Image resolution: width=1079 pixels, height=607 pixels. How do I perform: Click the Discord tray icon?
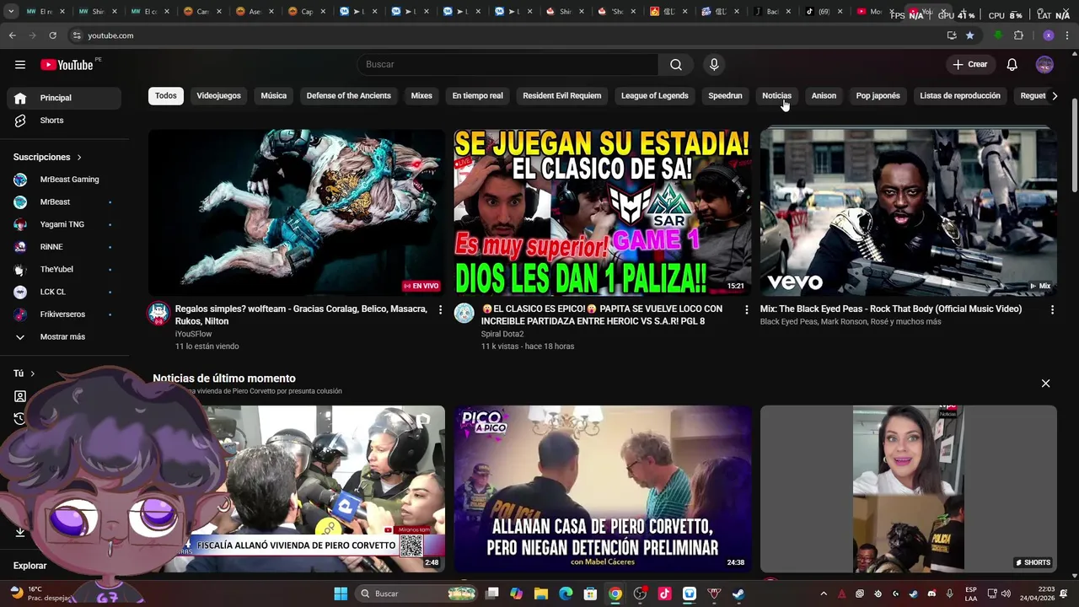[931, 594]
